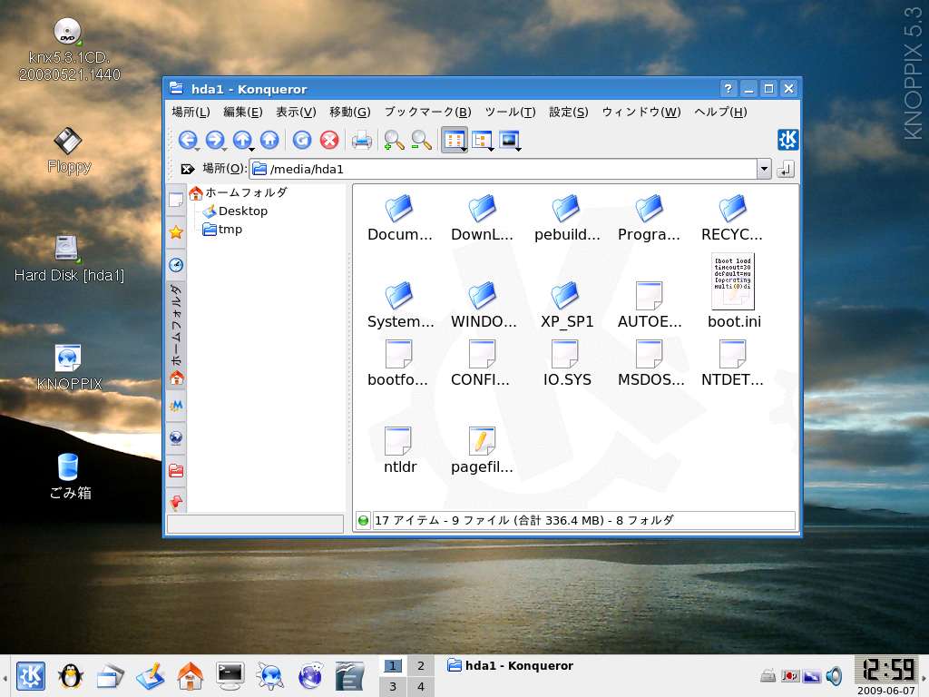Stop loading with the red X
The image size is (929, 697).
tap(329, 140)
